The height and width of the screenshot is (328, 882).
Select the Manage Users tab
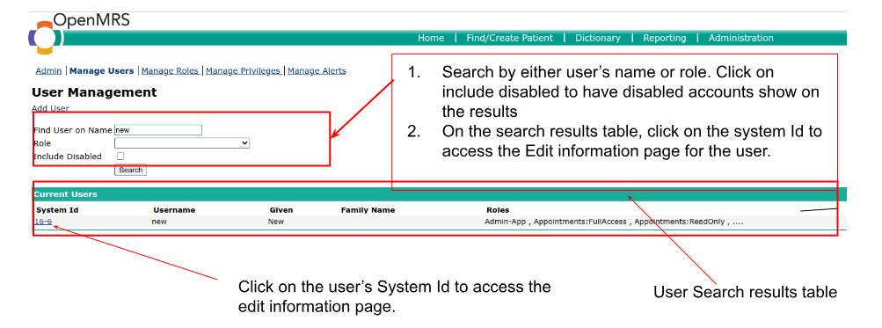102,71
